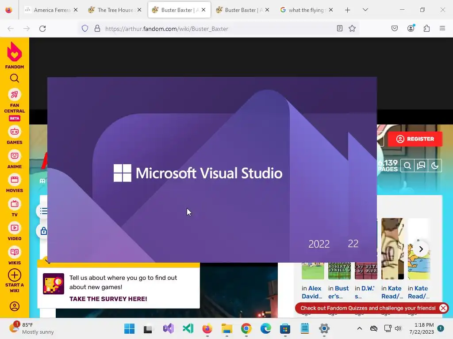Open Windows Start menu

(129, 328)
